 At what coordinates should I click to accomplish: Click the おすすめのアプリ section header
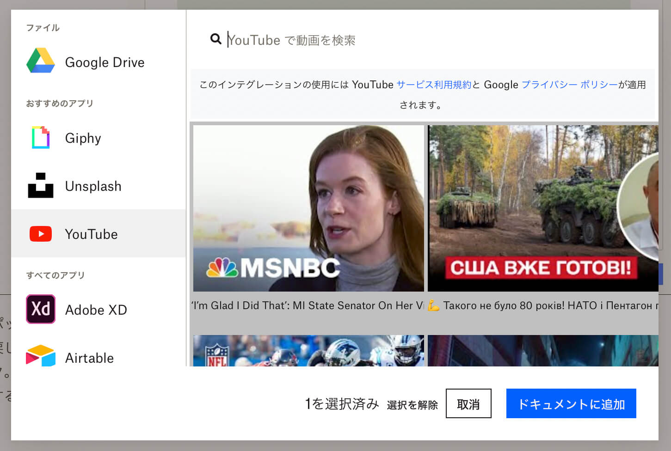pyautogui.click(x=60, y=104)
